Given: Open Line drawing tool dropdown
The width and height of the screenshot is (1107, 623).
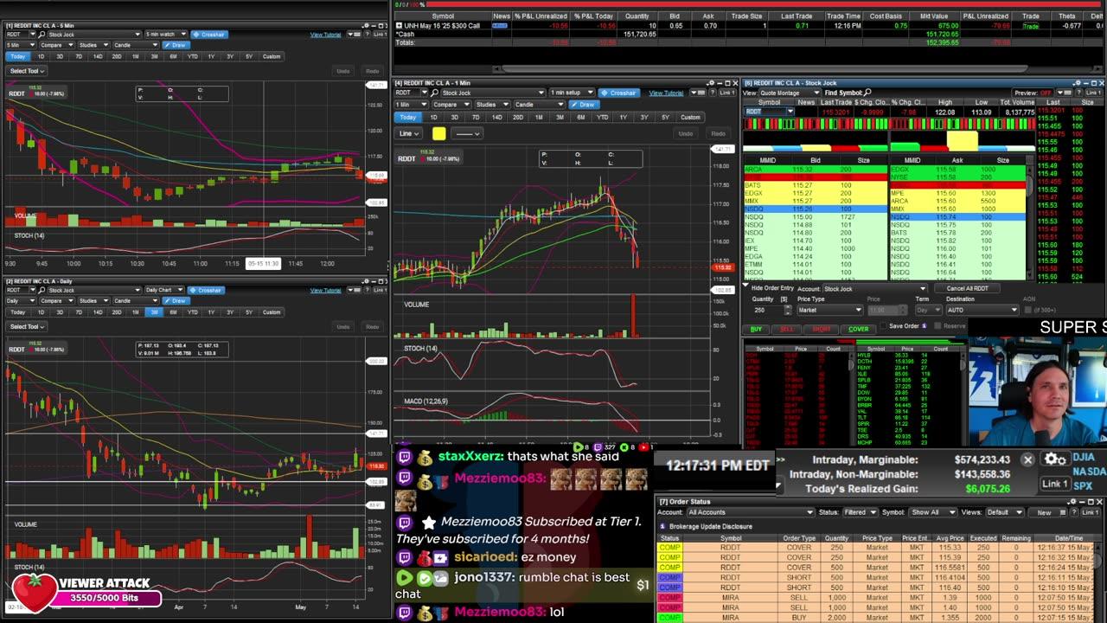Looking at the screenshot, I should tap(409, 133).
